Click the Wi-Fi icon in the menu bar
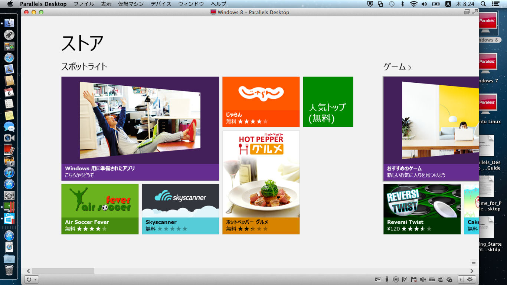 click(413, 4)
